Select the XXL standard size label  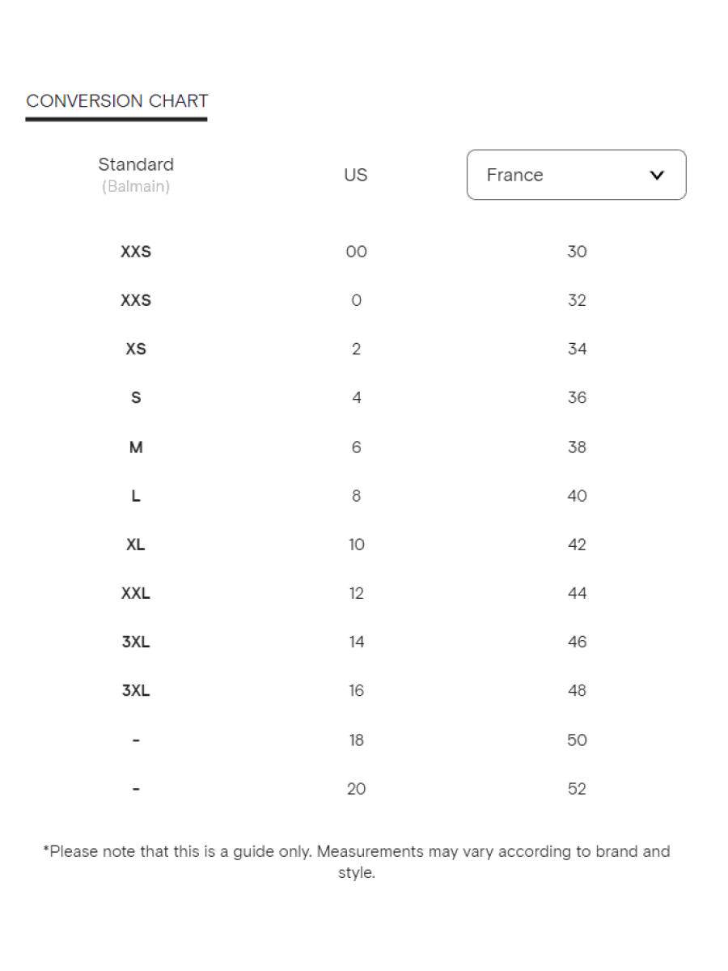[x=136, y=593]
